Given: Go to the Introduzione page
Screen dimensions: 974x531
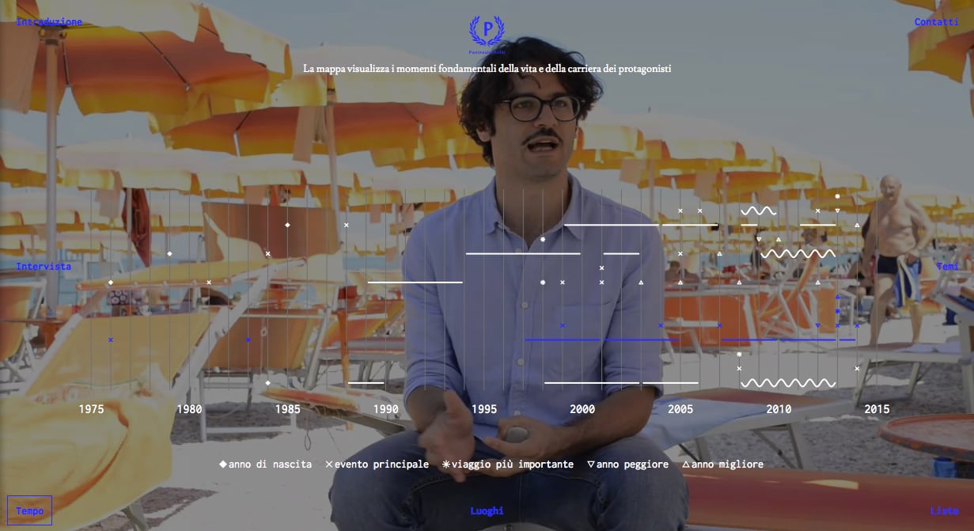Looking at the screenshot, I should [49, 22].
